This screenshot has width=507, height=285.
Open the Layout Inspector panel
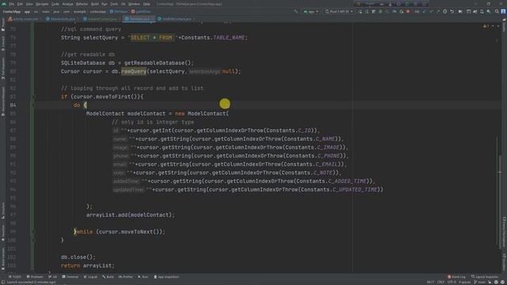tap(485, 277)
